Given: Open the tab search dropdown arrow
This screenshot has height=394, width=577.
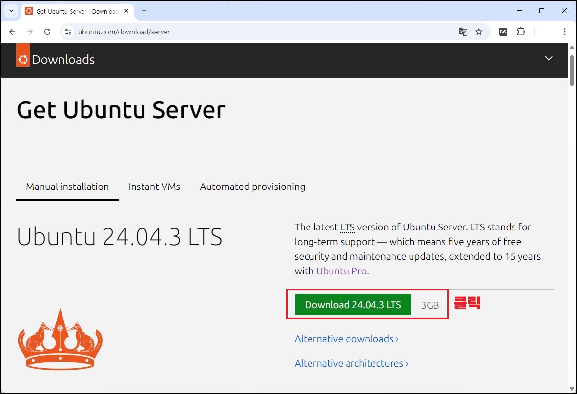Looking at the screenshot, I should [11, 11].
